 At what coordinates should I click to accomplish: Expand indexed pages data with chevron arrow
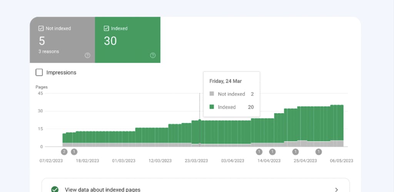tap(336, 189)
